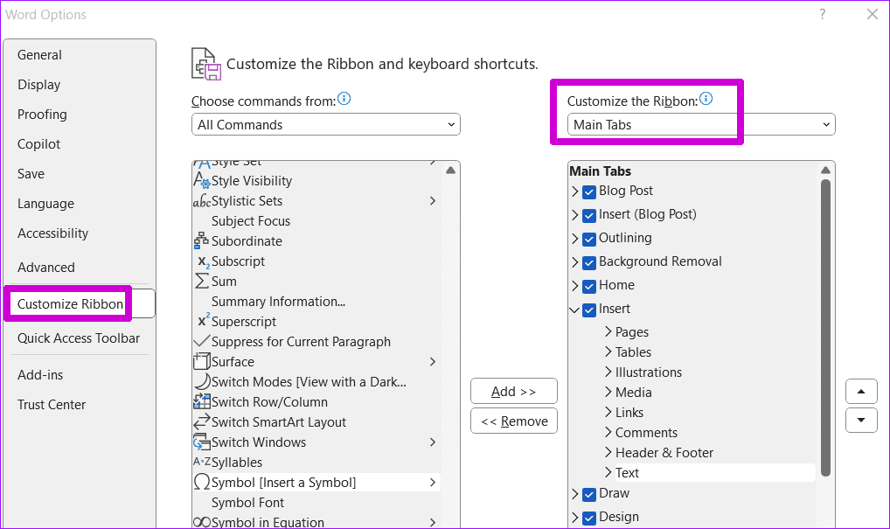Click the Superscript x2 icon
This screenshot has width=890, height=529.
[203, 321]
